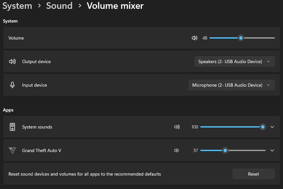Expand the System sounds options chevron
Viewport: 283px width, 189px height.
(272, 127)
